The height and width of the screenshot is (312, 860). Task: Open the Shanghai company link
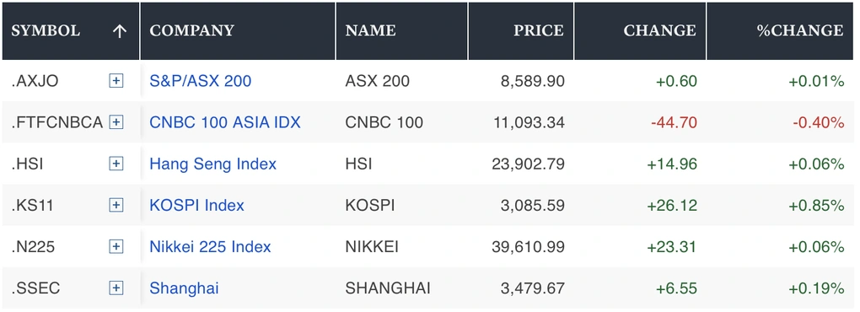(184, 288)
